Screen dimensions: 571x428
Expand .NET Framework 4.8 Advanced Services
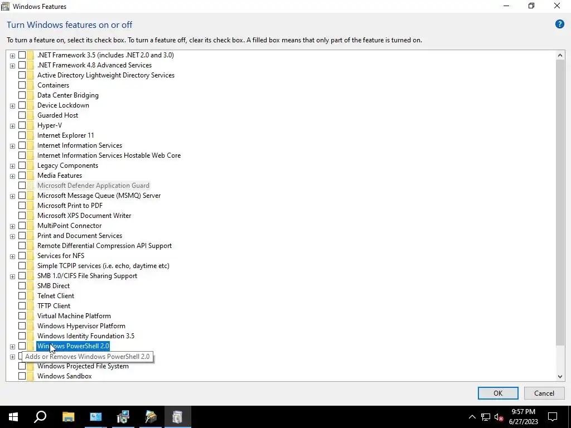click(x=12, y=66)
